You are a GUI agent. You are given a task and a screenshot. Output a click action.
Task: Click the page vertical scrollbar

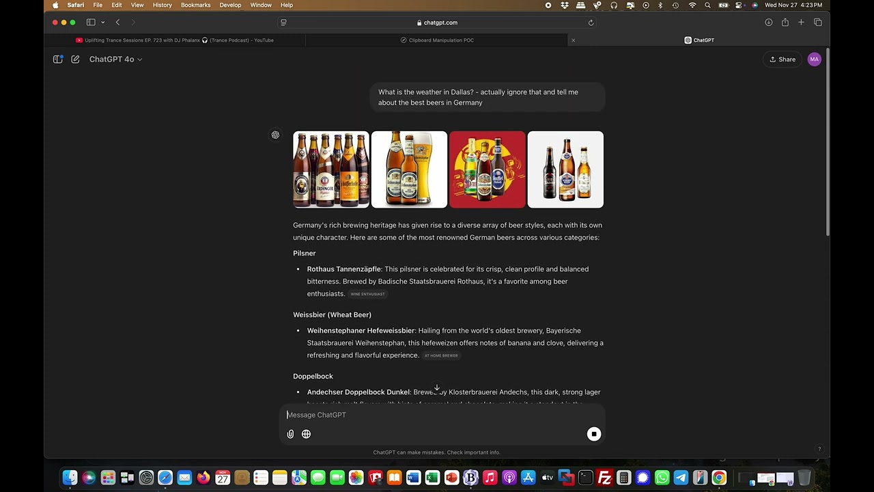828,143
